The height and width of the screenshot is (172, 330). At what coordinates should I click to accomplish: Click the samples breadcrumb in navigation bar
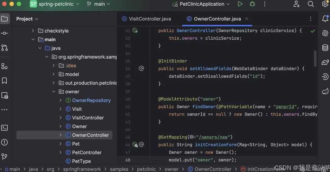pyautogui.click(x=119, y=169)
